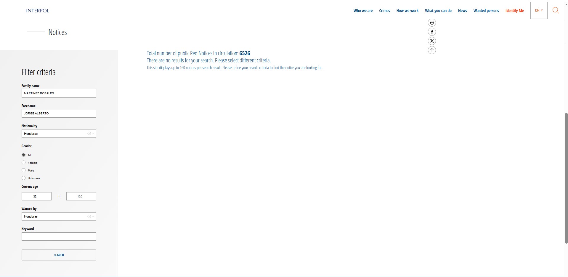Click the back-to-top arrow icon

tap(432, 50)
